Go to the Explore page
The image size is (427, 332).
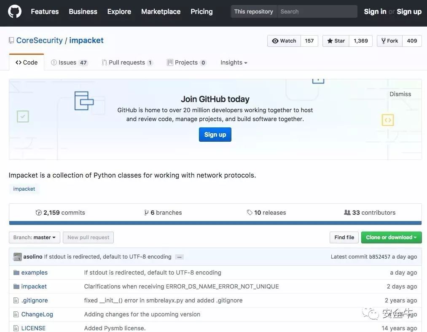(x=119, y=11)
